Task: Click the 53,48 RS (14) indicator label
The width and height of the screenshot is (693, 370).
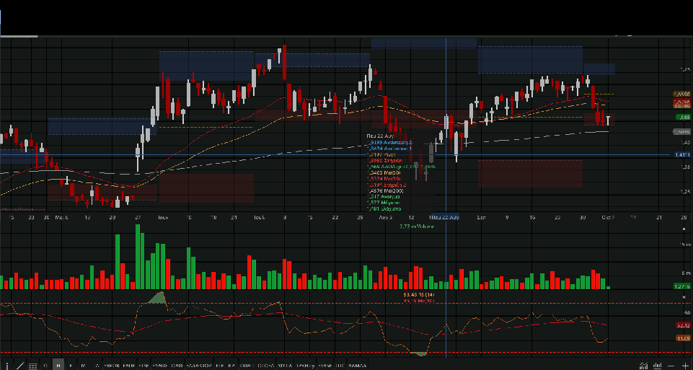Action: pos(418,295)
